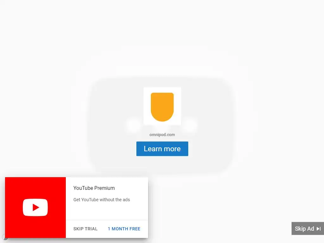Click the YouTube Premium title

[x=94, y=188]
